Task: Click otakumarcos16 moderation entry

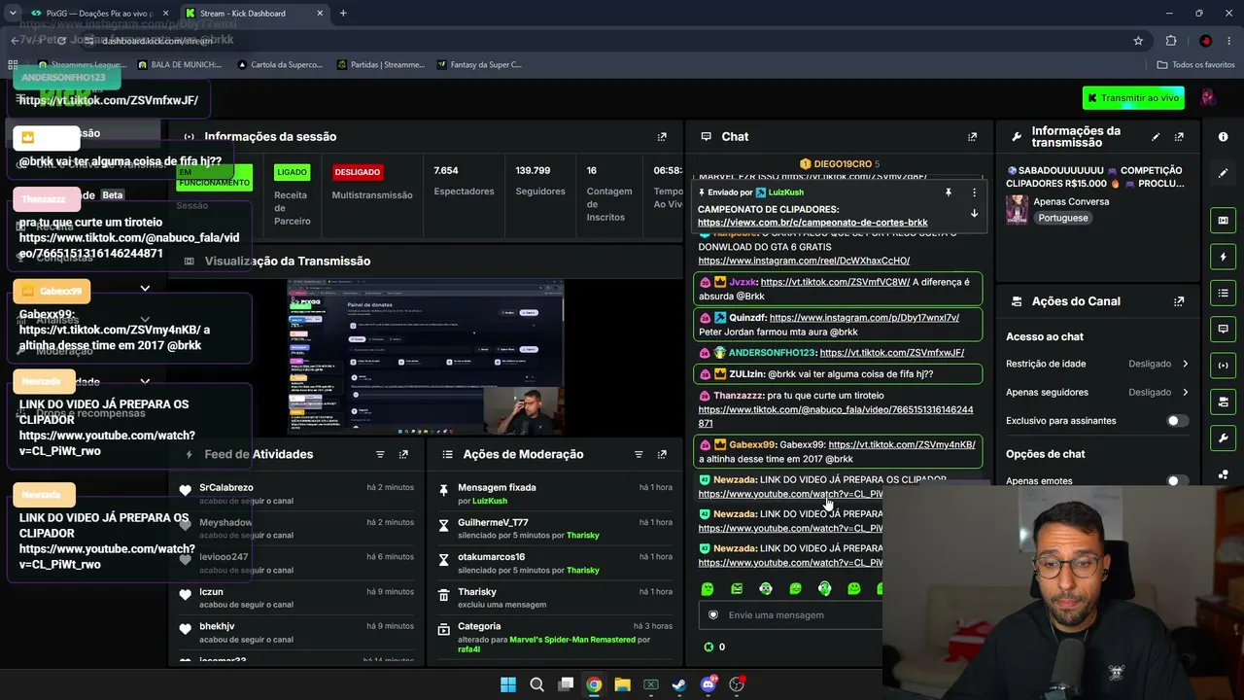Action: (x=491, y=557)
